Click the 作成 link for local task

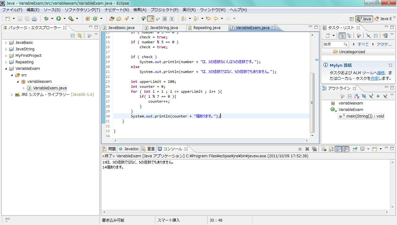click(x=374, y=79)
